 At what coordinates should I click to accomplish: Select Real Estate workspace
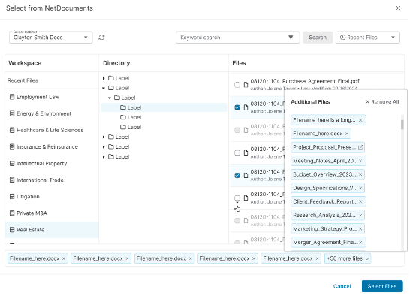(x=52, y=230)
